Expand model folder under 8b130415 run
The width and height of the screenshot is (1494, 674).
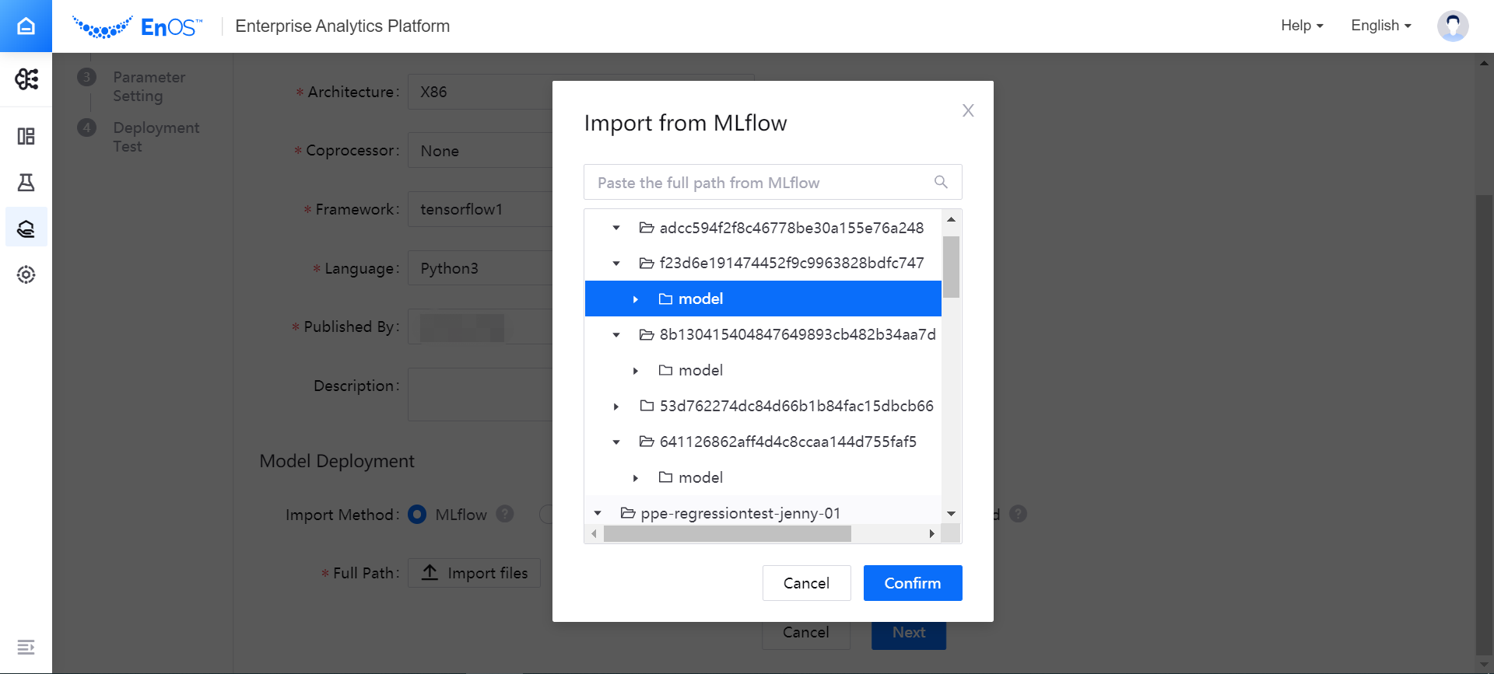click(x=636, y=371)
